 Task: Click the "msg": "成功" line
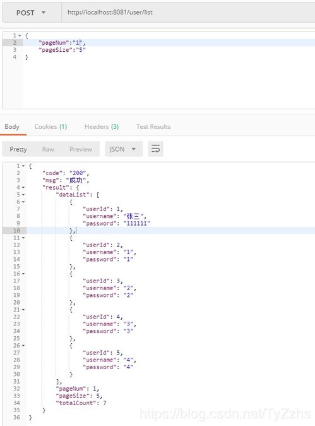pyautogui.click(x=66, y=180)
